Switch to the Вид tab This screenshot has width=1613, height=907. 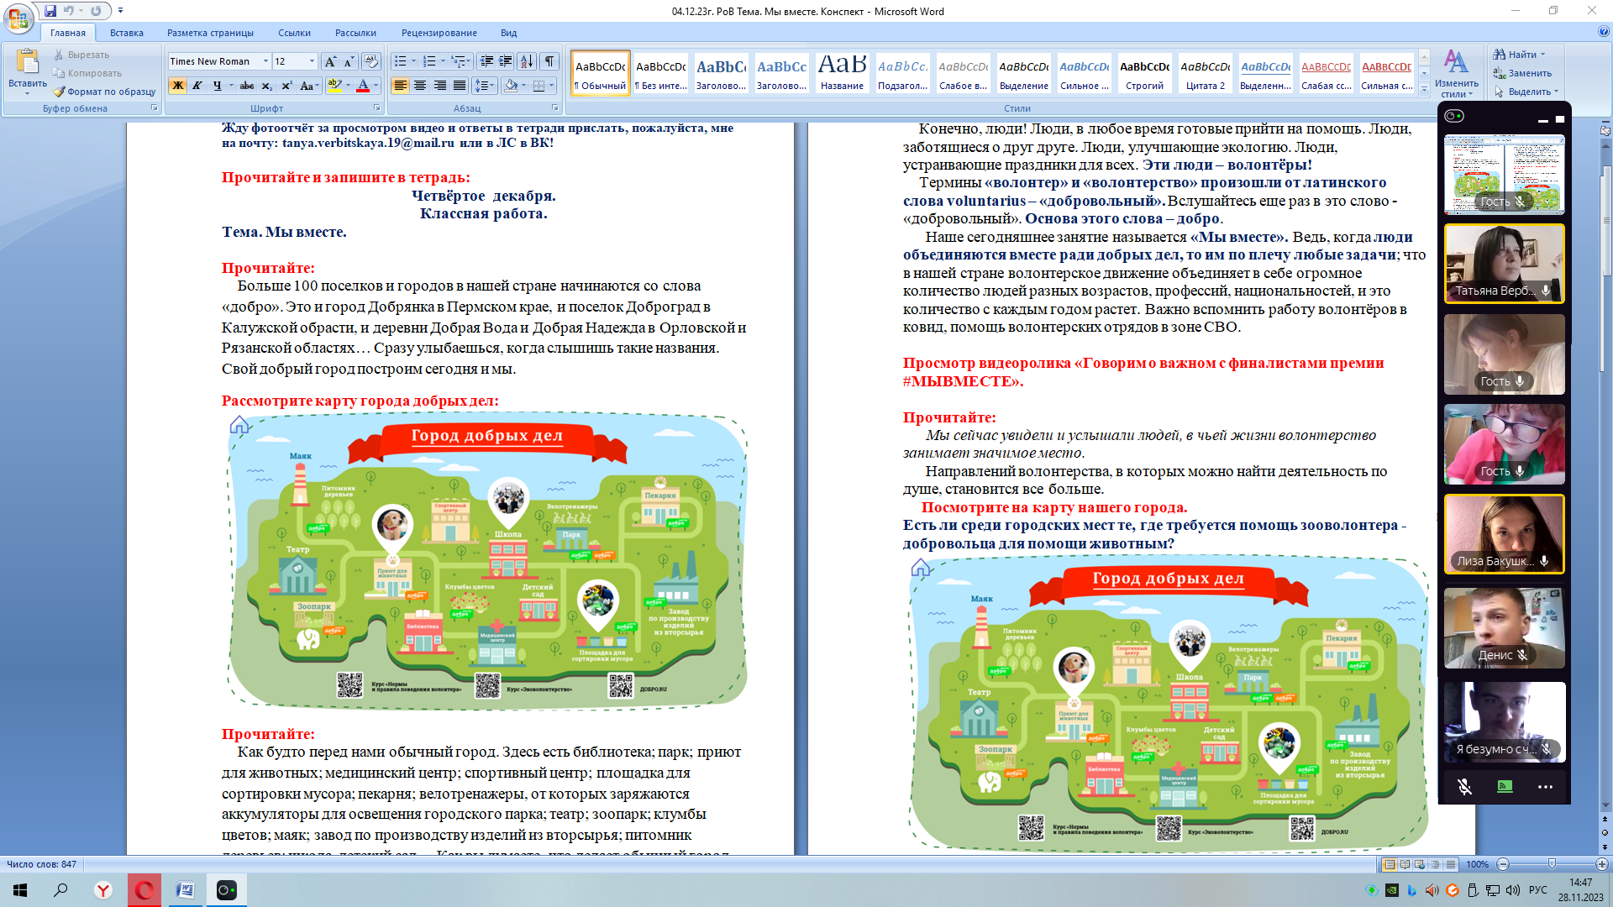(x=508, y=33)
